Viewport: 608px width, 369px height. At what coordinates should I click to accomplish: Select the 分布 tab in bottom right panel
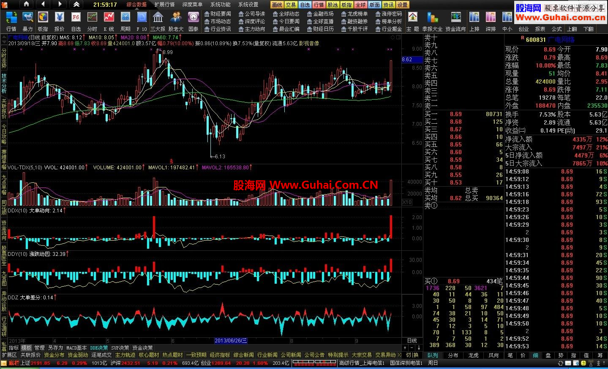pyautogui.click(x=453, y=355)
